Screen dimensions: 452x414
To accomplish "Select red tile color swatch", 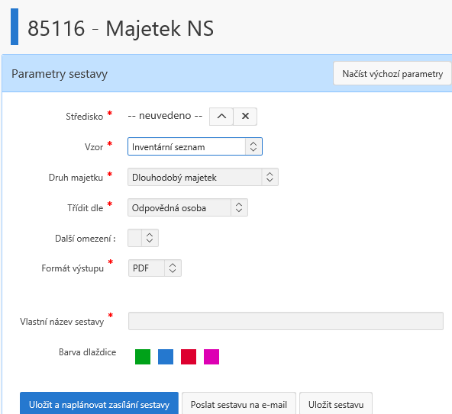I will point(189,357).
